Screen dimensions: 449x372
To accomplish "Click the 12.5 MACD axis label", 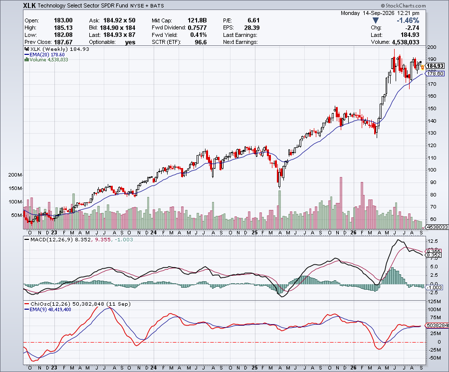I will point(432,241).
